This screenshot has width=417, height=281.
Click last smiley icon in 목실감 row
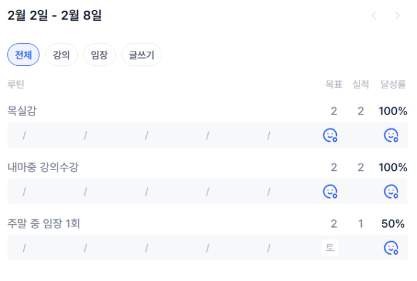coord(391,135)
